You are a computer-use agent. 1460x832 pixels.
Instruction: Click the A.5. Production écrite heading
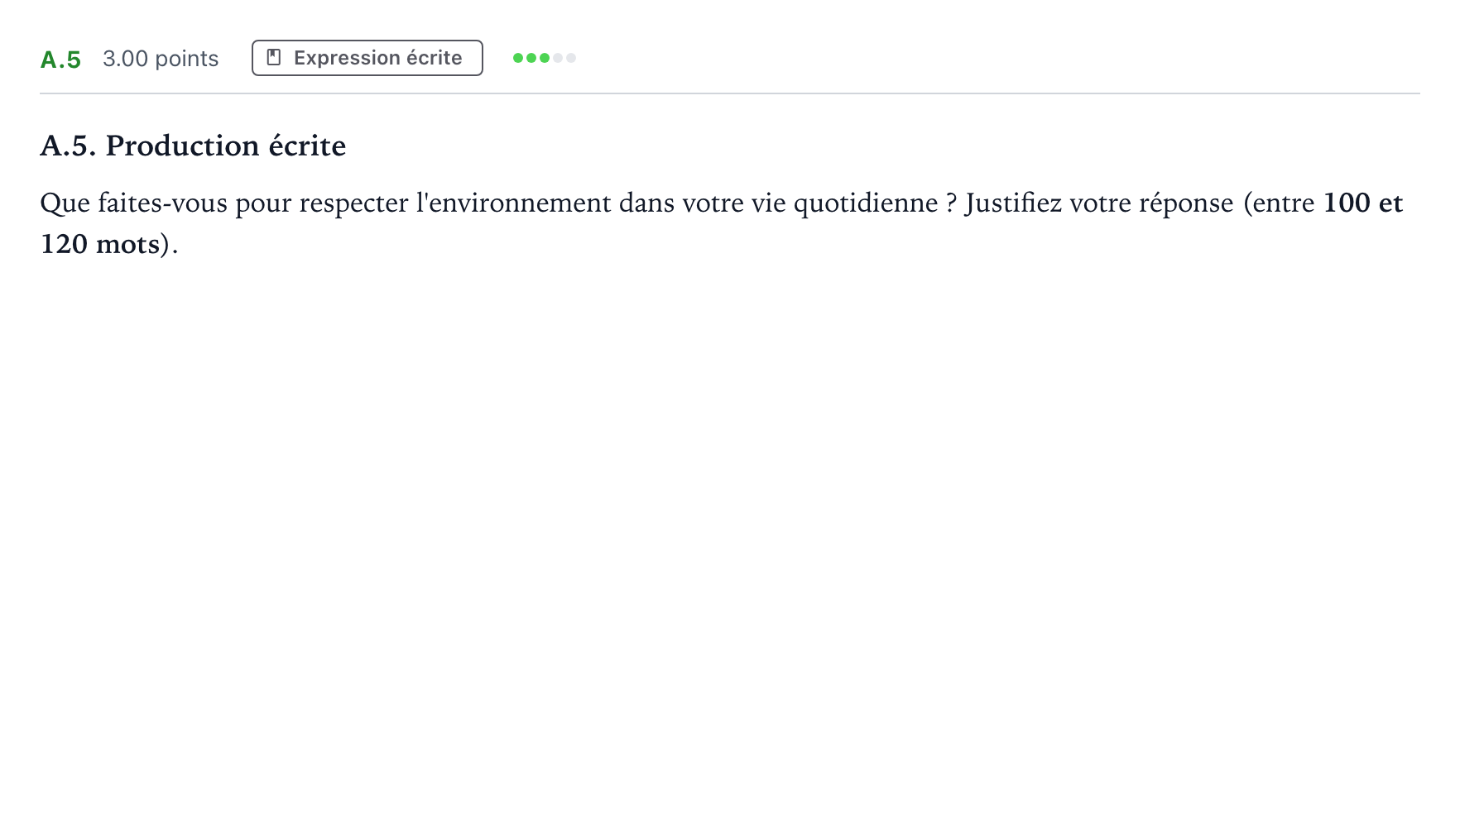tap(193, 146)
